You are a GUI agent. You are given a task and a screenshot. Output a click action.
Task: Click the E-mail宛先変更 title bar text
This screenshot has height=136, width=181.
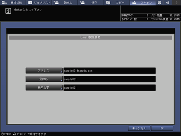[90, 38]
